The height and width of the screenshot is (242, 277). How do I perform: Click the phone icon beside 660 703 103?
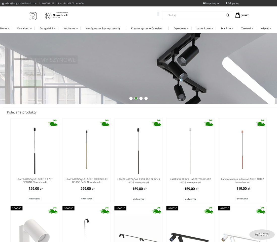(40, 3)
